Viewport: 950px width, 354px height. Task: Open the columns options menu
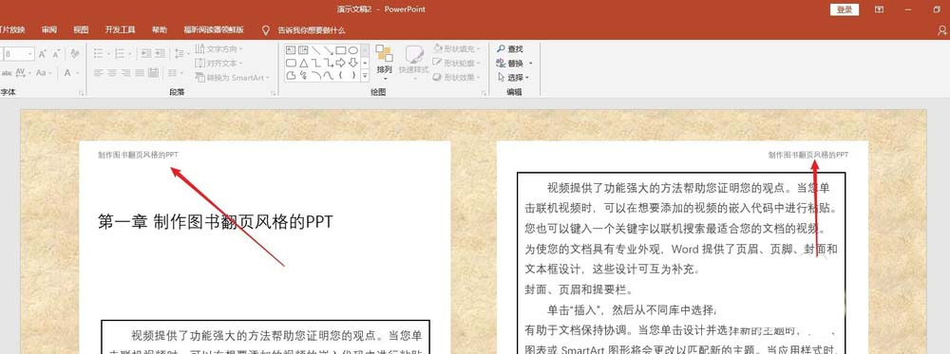175,73
